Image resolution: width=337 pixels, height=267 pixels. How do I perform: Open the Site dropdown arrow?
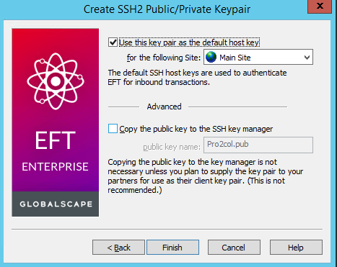coord(307,58)
